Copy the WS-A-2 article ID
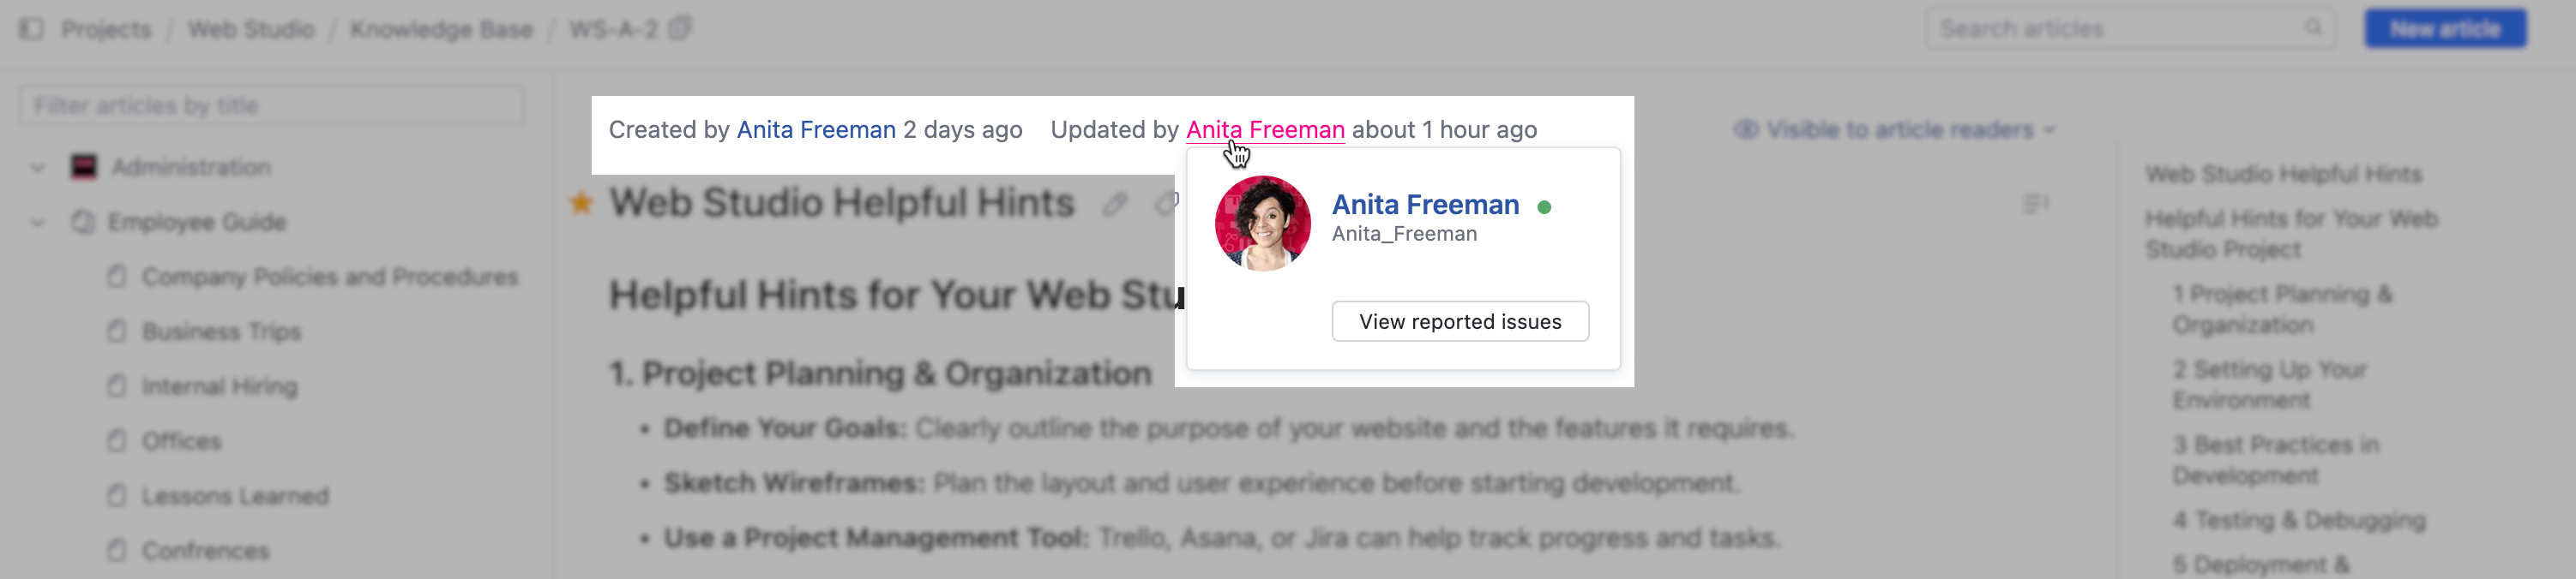This screenshot has height=579, width=2576. 680,28
